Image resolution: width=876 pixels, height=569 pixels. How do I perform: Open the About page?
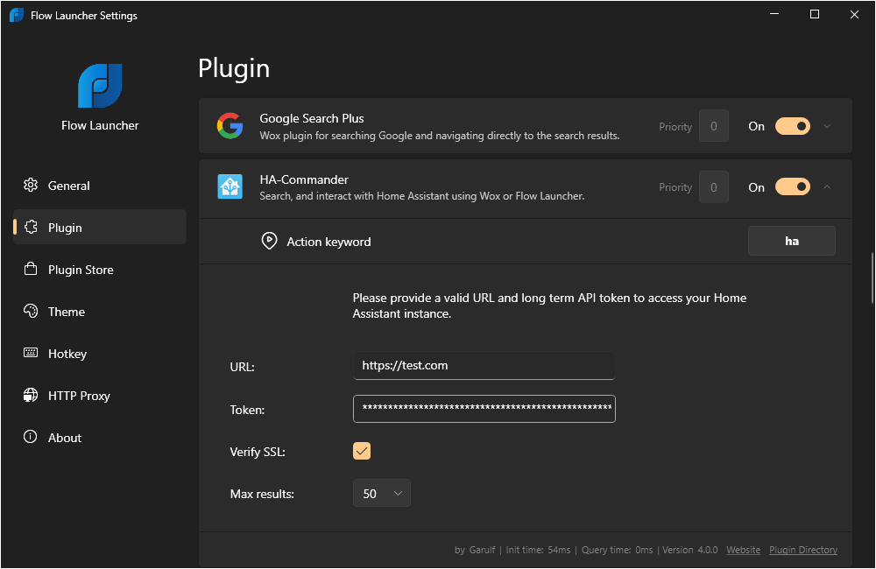coord(66,438)
